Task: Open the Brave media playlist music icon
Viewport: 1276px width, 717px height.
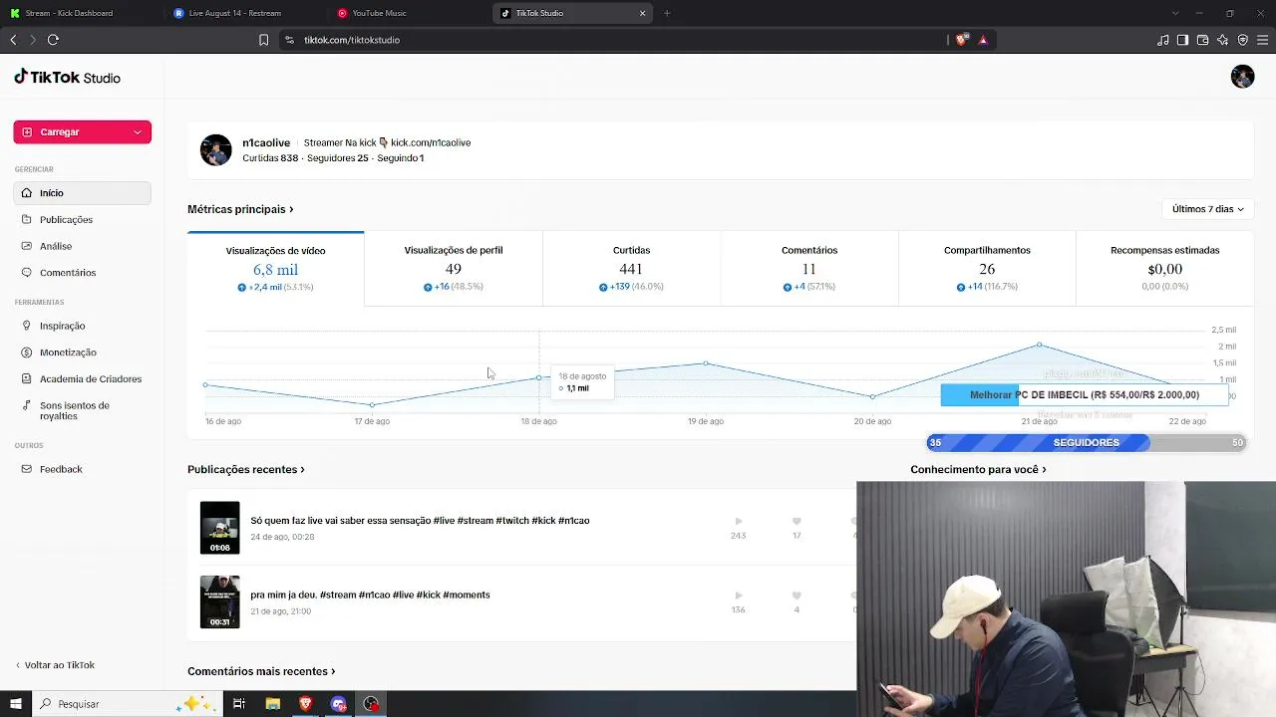Action: [x=1162, y=40]
